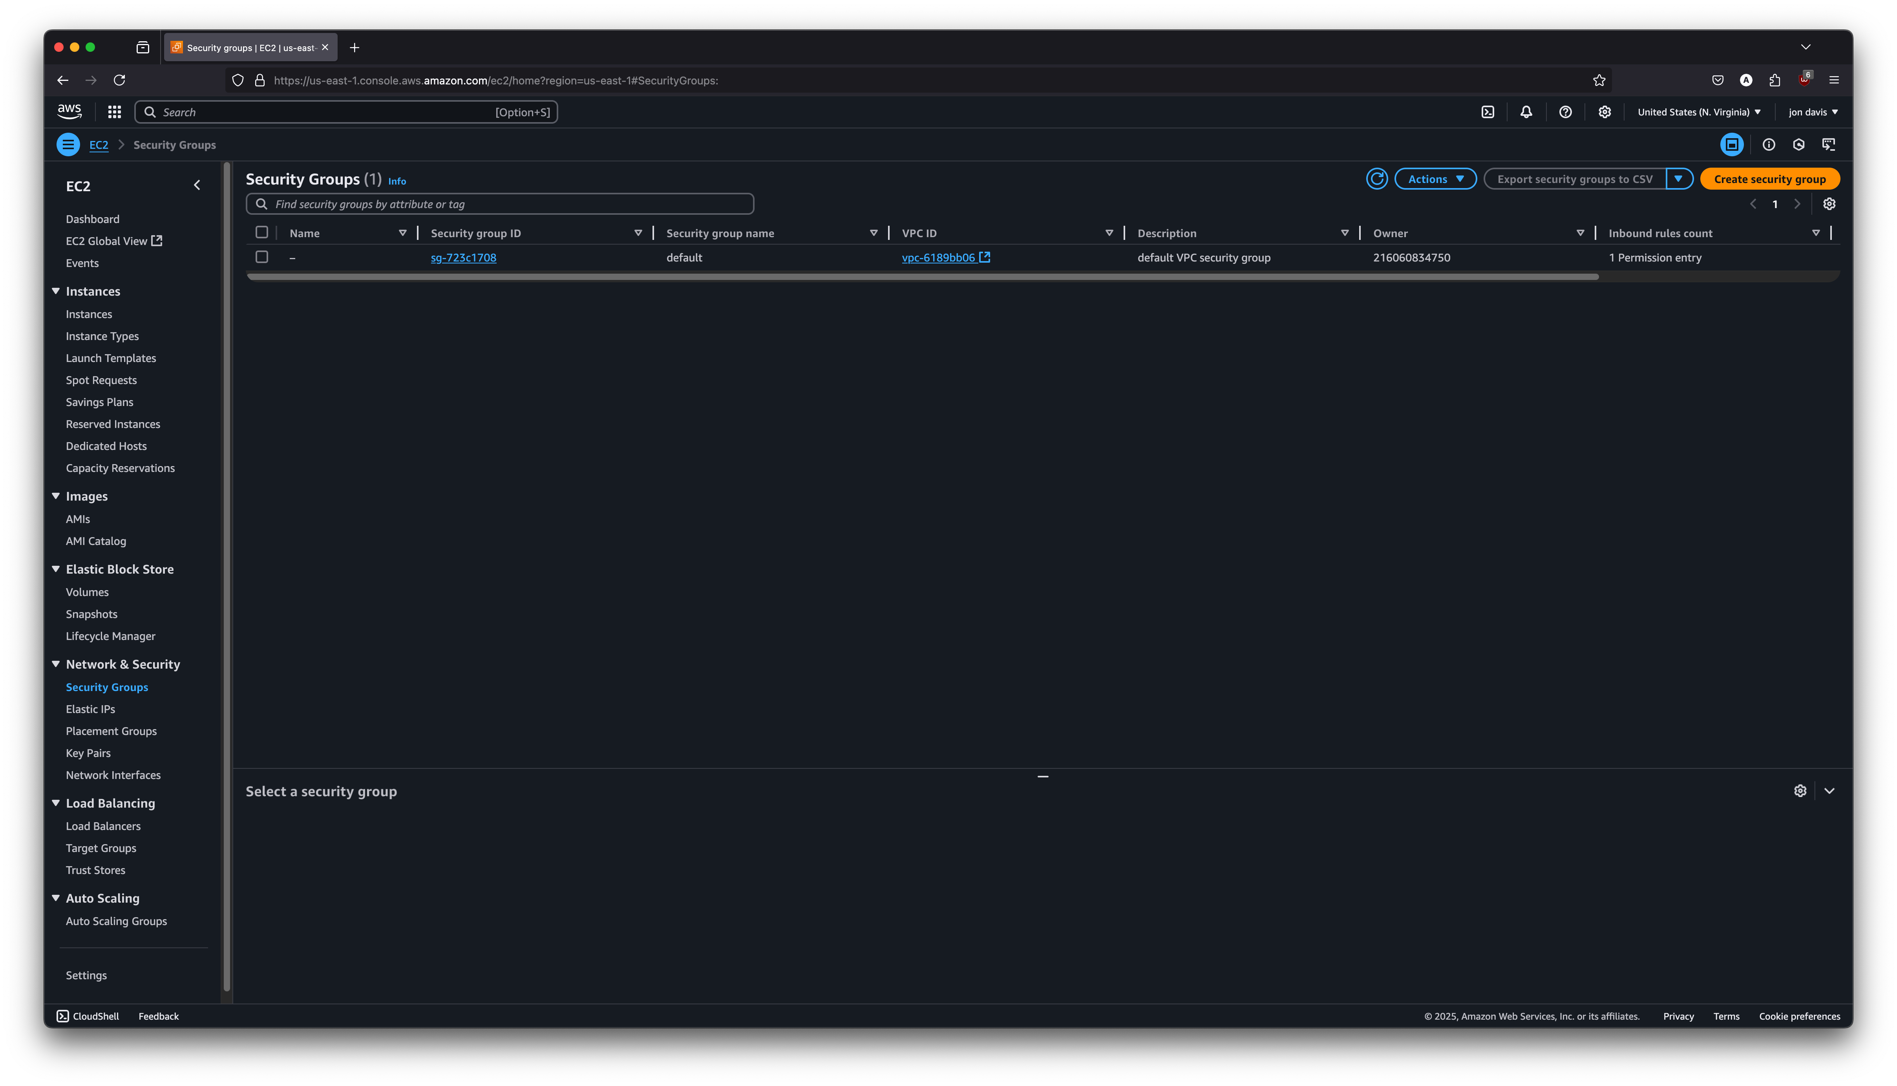The image size is (1897, 1086).
Task: Select all security groups checkbox in header
Action: [262, 232]
